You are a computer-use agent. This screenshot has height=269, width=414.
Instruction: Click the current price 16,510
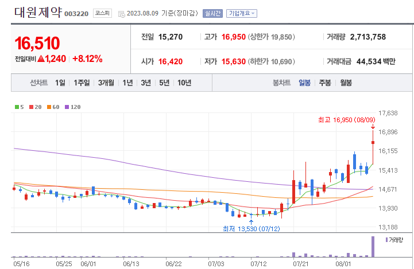click(x=37, y=43)
